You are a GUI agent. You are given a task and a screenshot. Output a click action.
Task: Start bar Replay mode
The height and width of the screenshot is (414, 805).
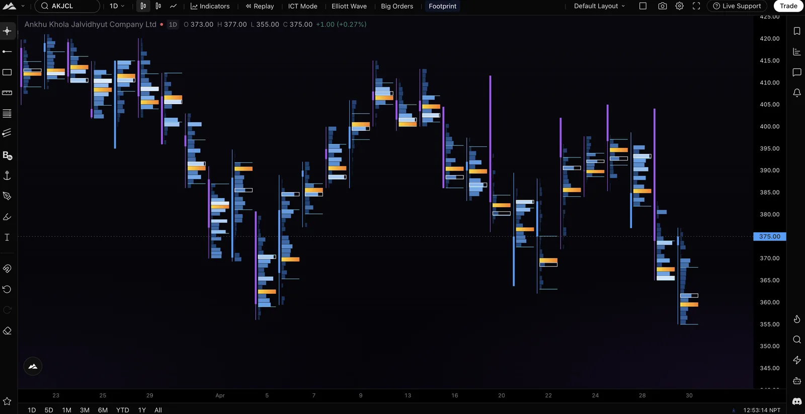260,6
